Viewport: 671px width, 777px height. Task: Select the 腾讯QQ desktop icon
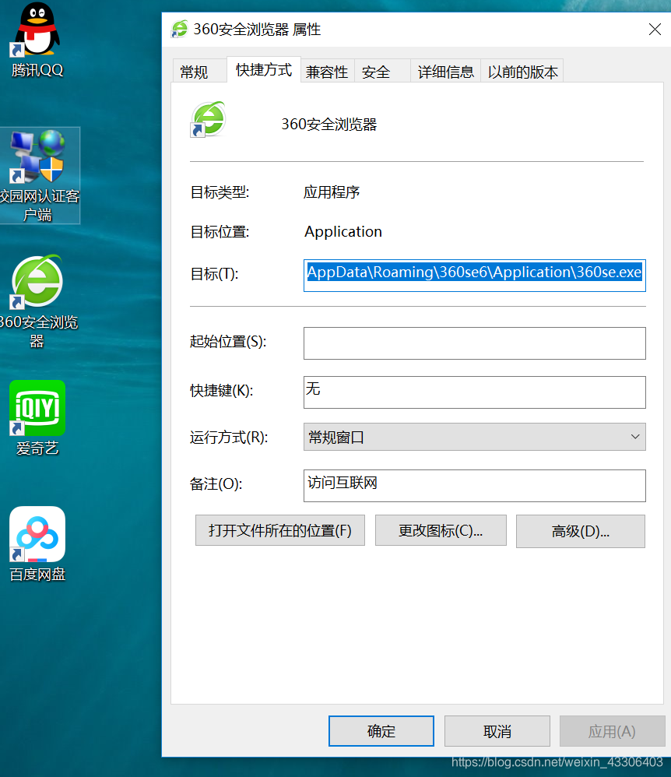tap(37, 40)
